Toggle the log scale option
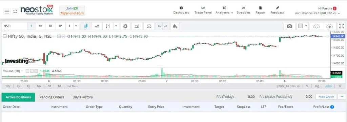The width and height of the screenshot is (347, 122). [x=317, y=86]
